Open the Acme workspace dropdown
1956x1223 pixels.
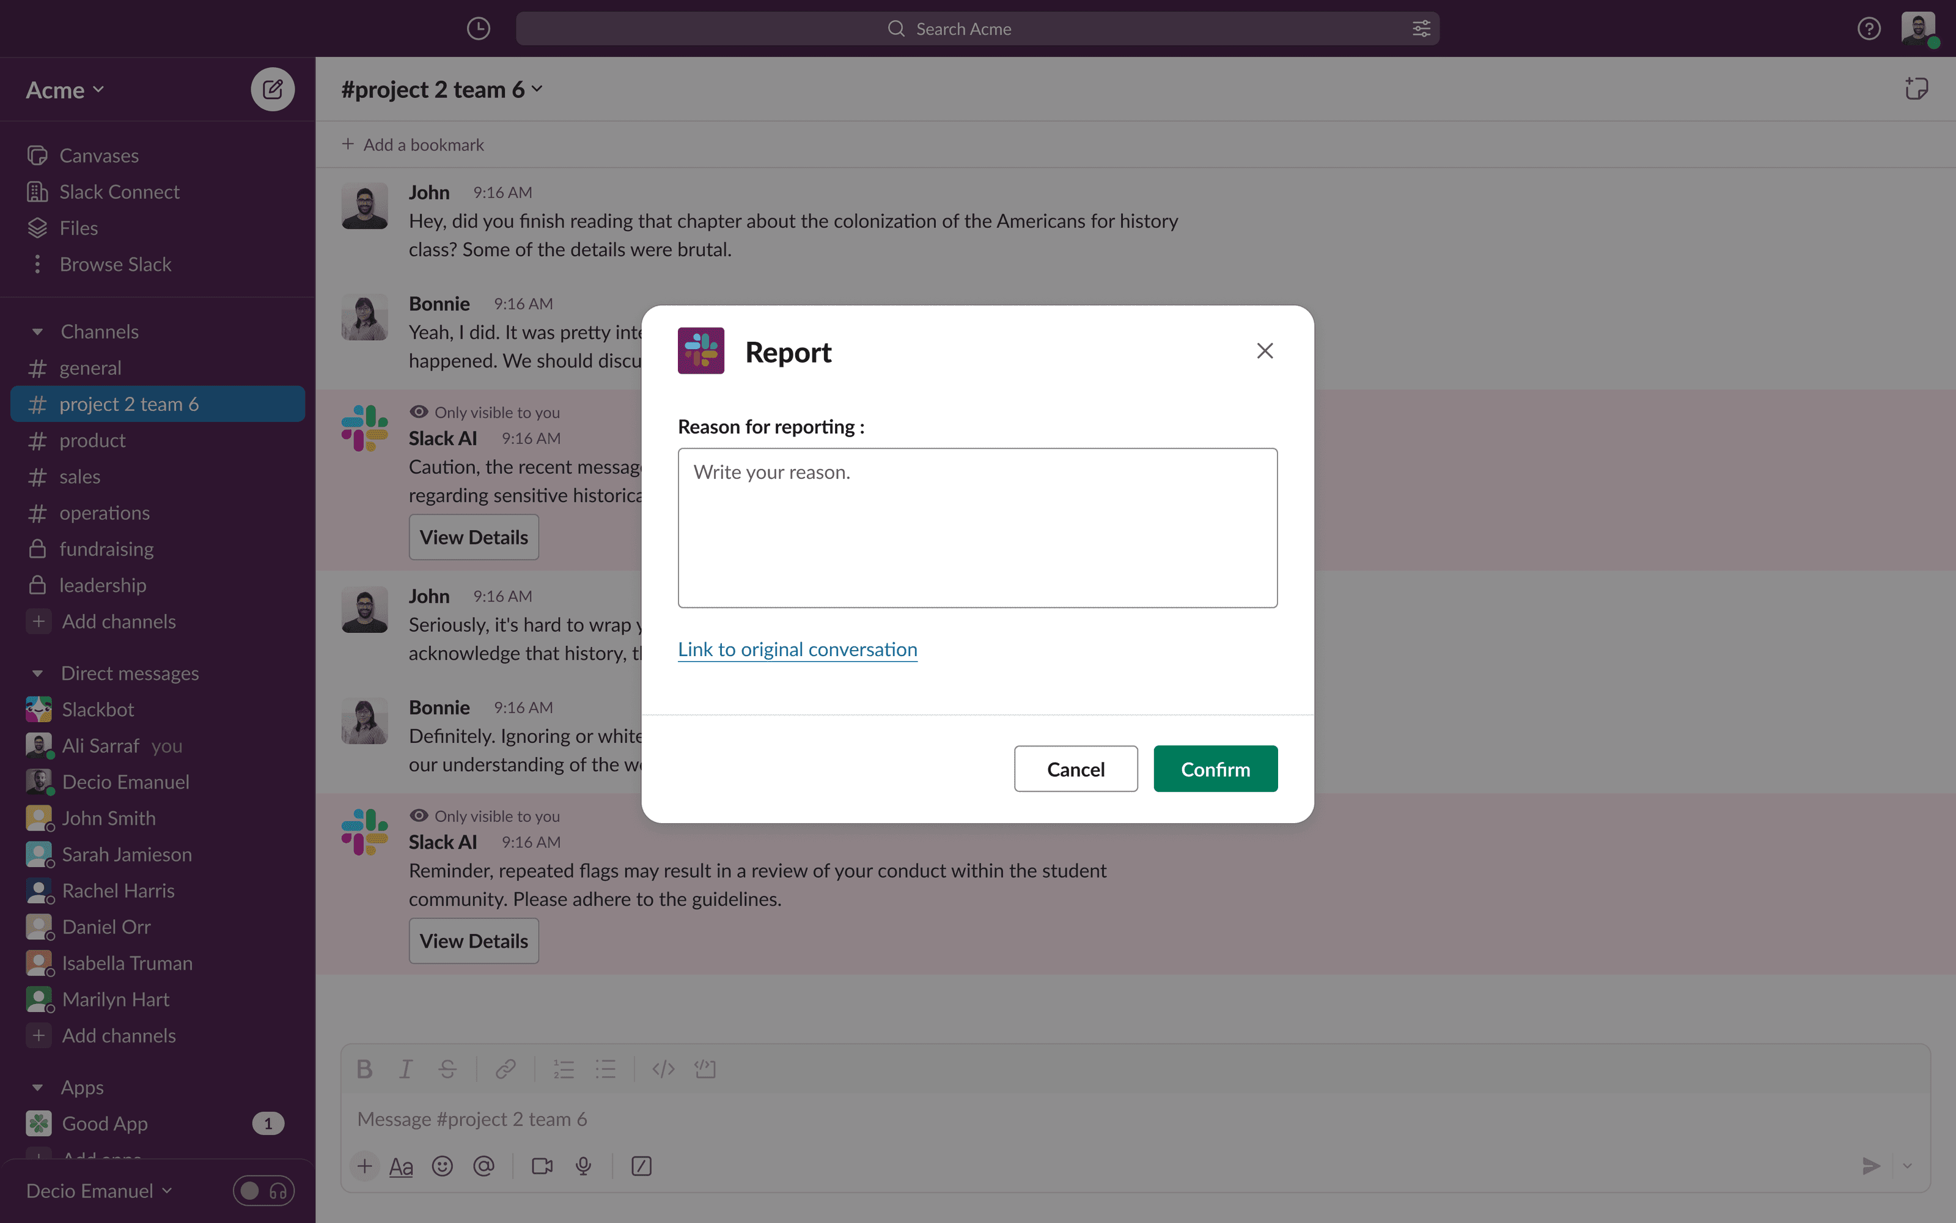click(65, 90)
